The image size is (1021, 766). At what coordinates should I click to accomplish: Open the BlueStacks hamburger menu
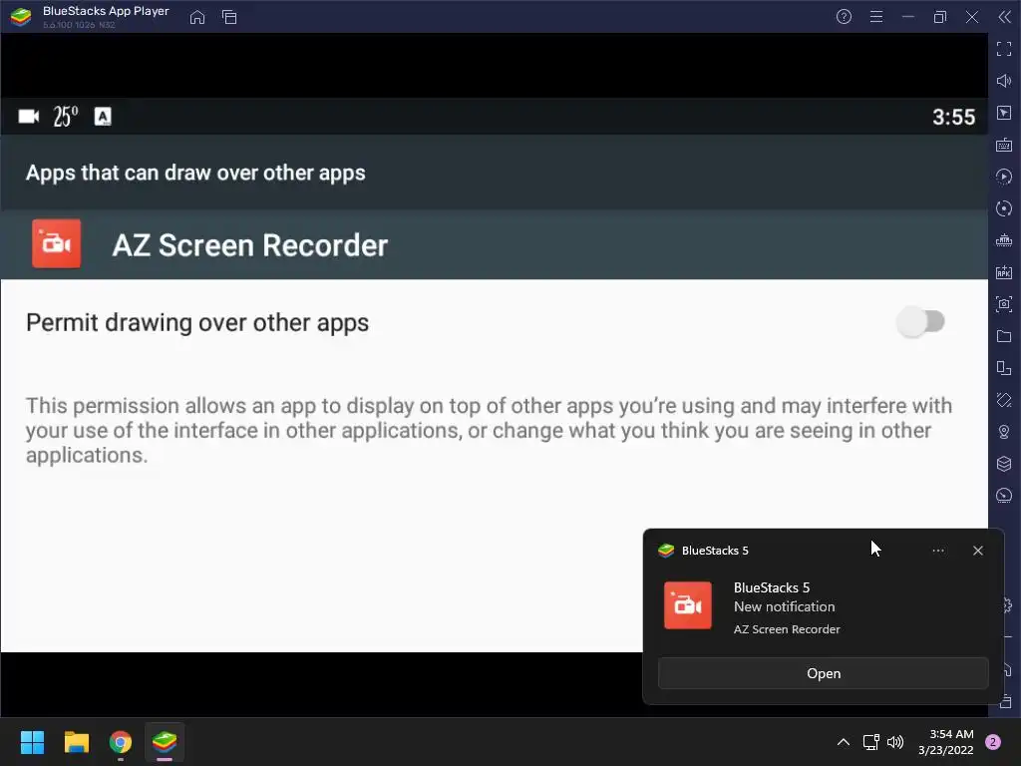click(876, 17)
